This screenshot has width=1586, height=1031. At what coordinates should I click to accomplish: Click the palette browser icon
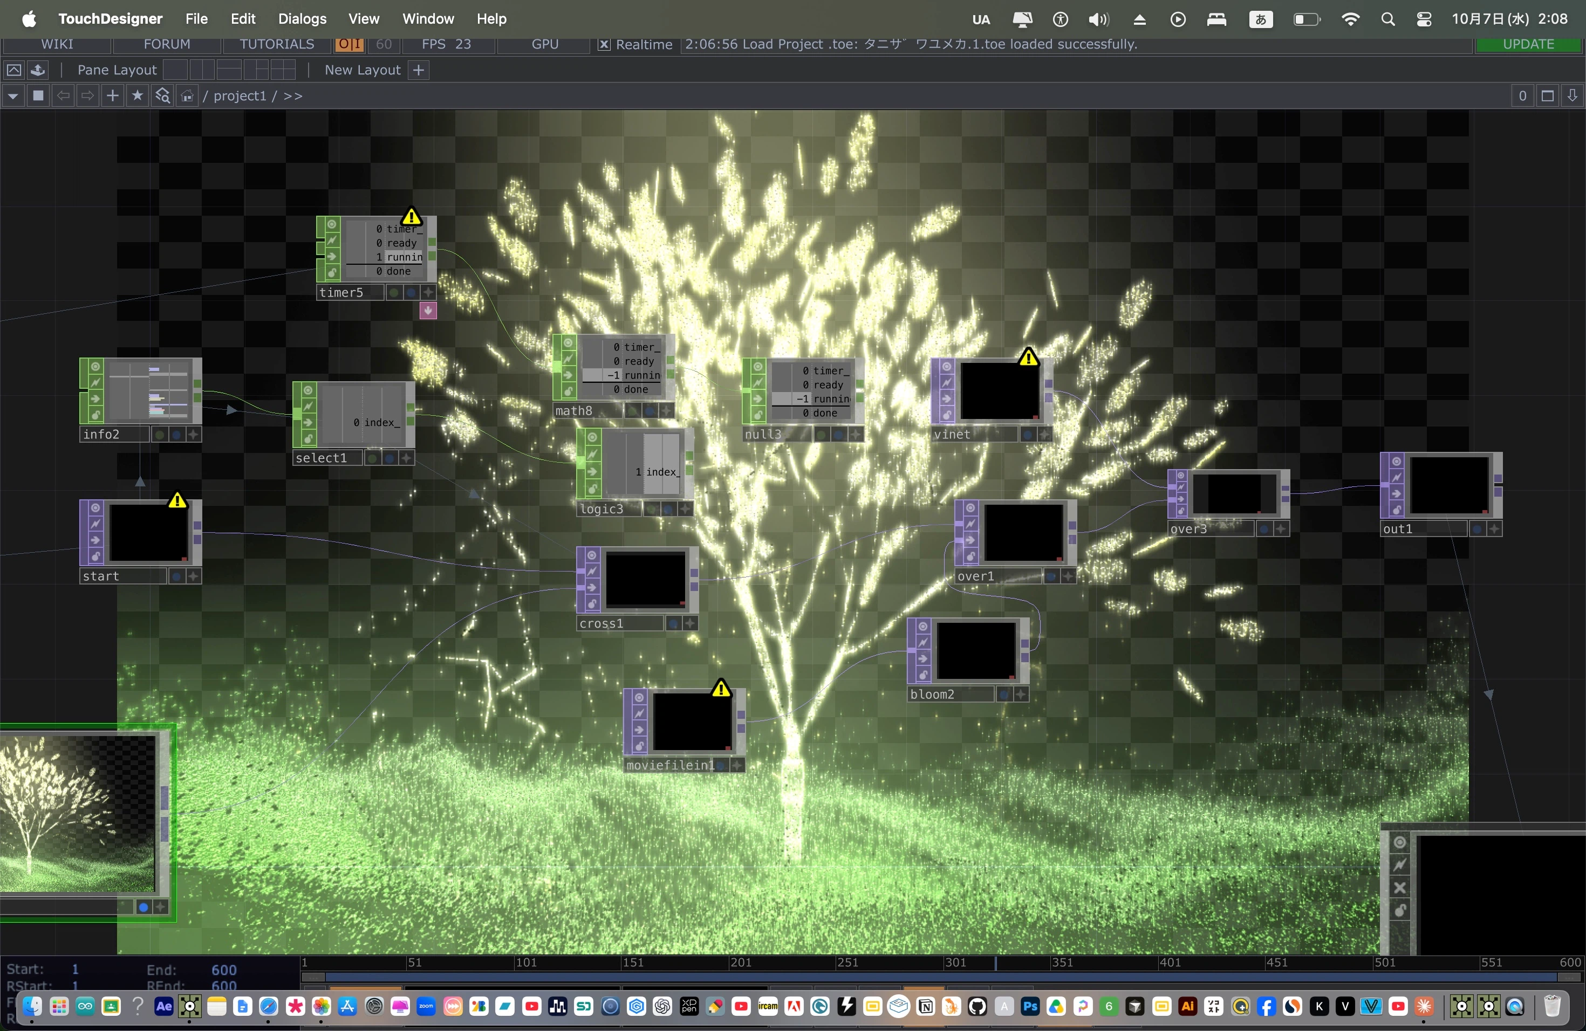38,70
